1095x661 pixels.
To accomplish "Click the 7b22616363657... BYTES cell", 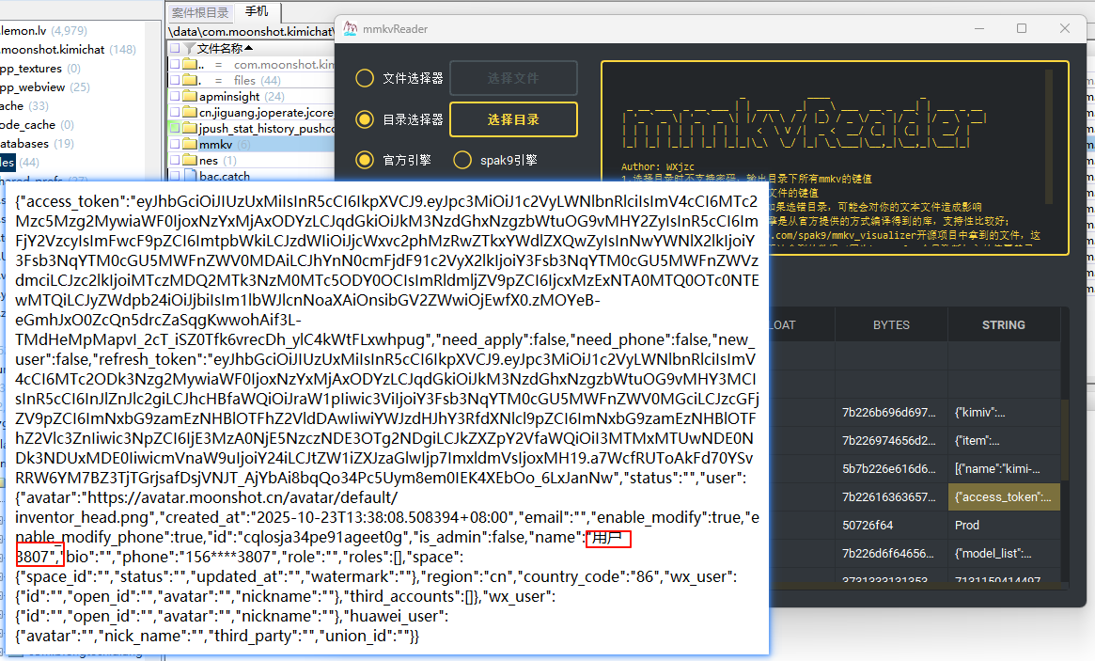I will click(x=891, y=496).
